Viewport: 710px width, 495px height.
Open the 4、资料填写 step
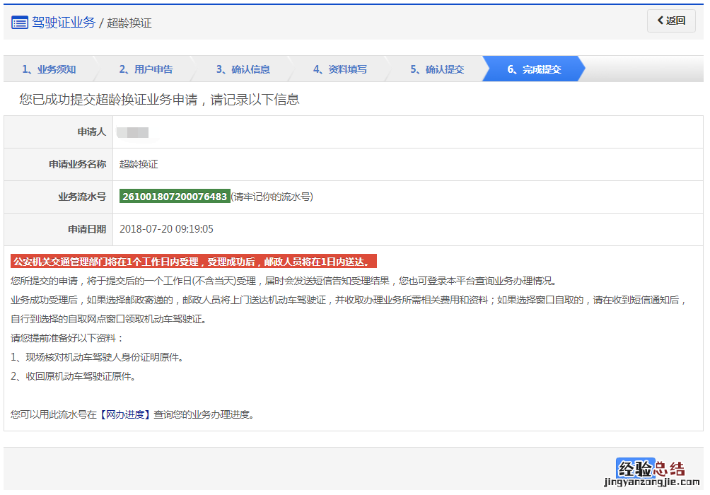coord(340,69)
